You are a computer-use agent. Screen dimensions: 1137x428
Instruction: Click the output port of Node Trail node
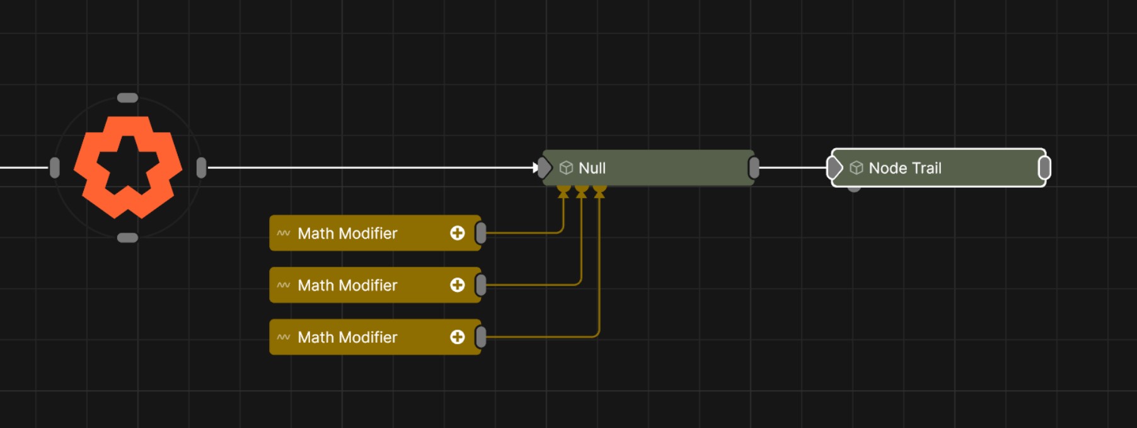(1044, 168)
